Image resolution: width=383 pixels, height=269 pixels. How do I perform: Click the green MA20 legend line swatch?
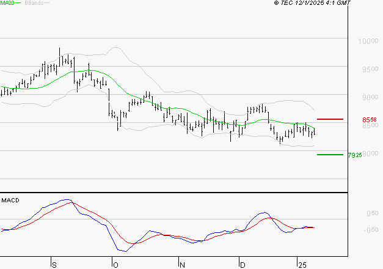(18, 4)
